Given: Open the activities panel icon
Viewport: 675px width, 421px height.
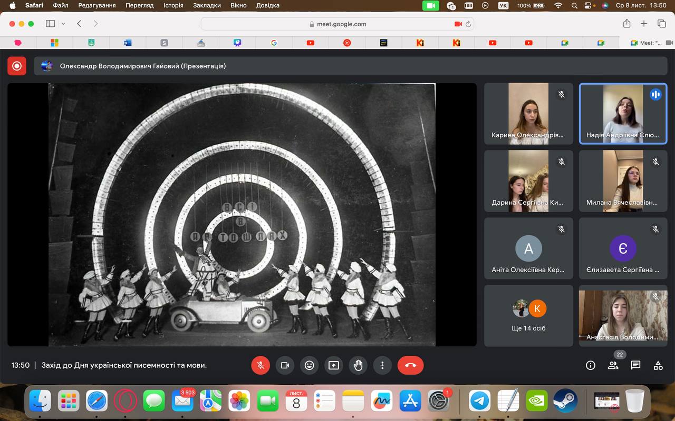Looking at the screenshot, I should pyautogui.click(x=658, y=365).
